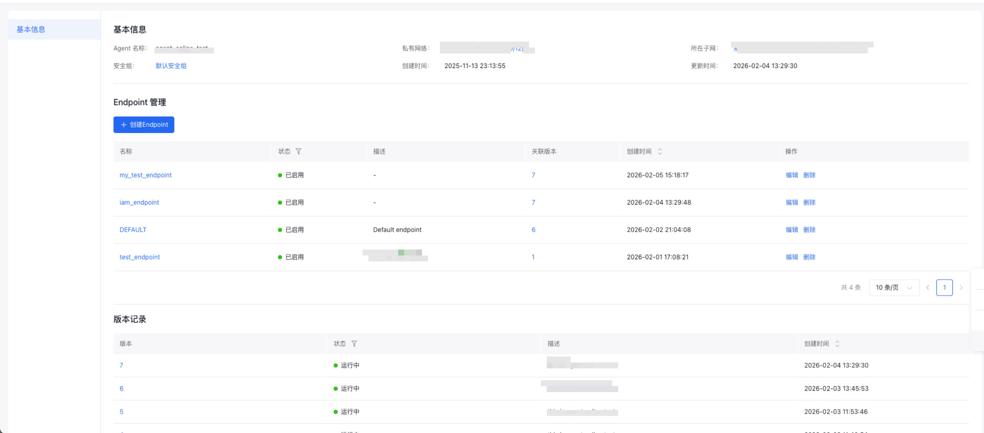Click the 创建Endpoint button
984x433 pixels.
point(144,125)
